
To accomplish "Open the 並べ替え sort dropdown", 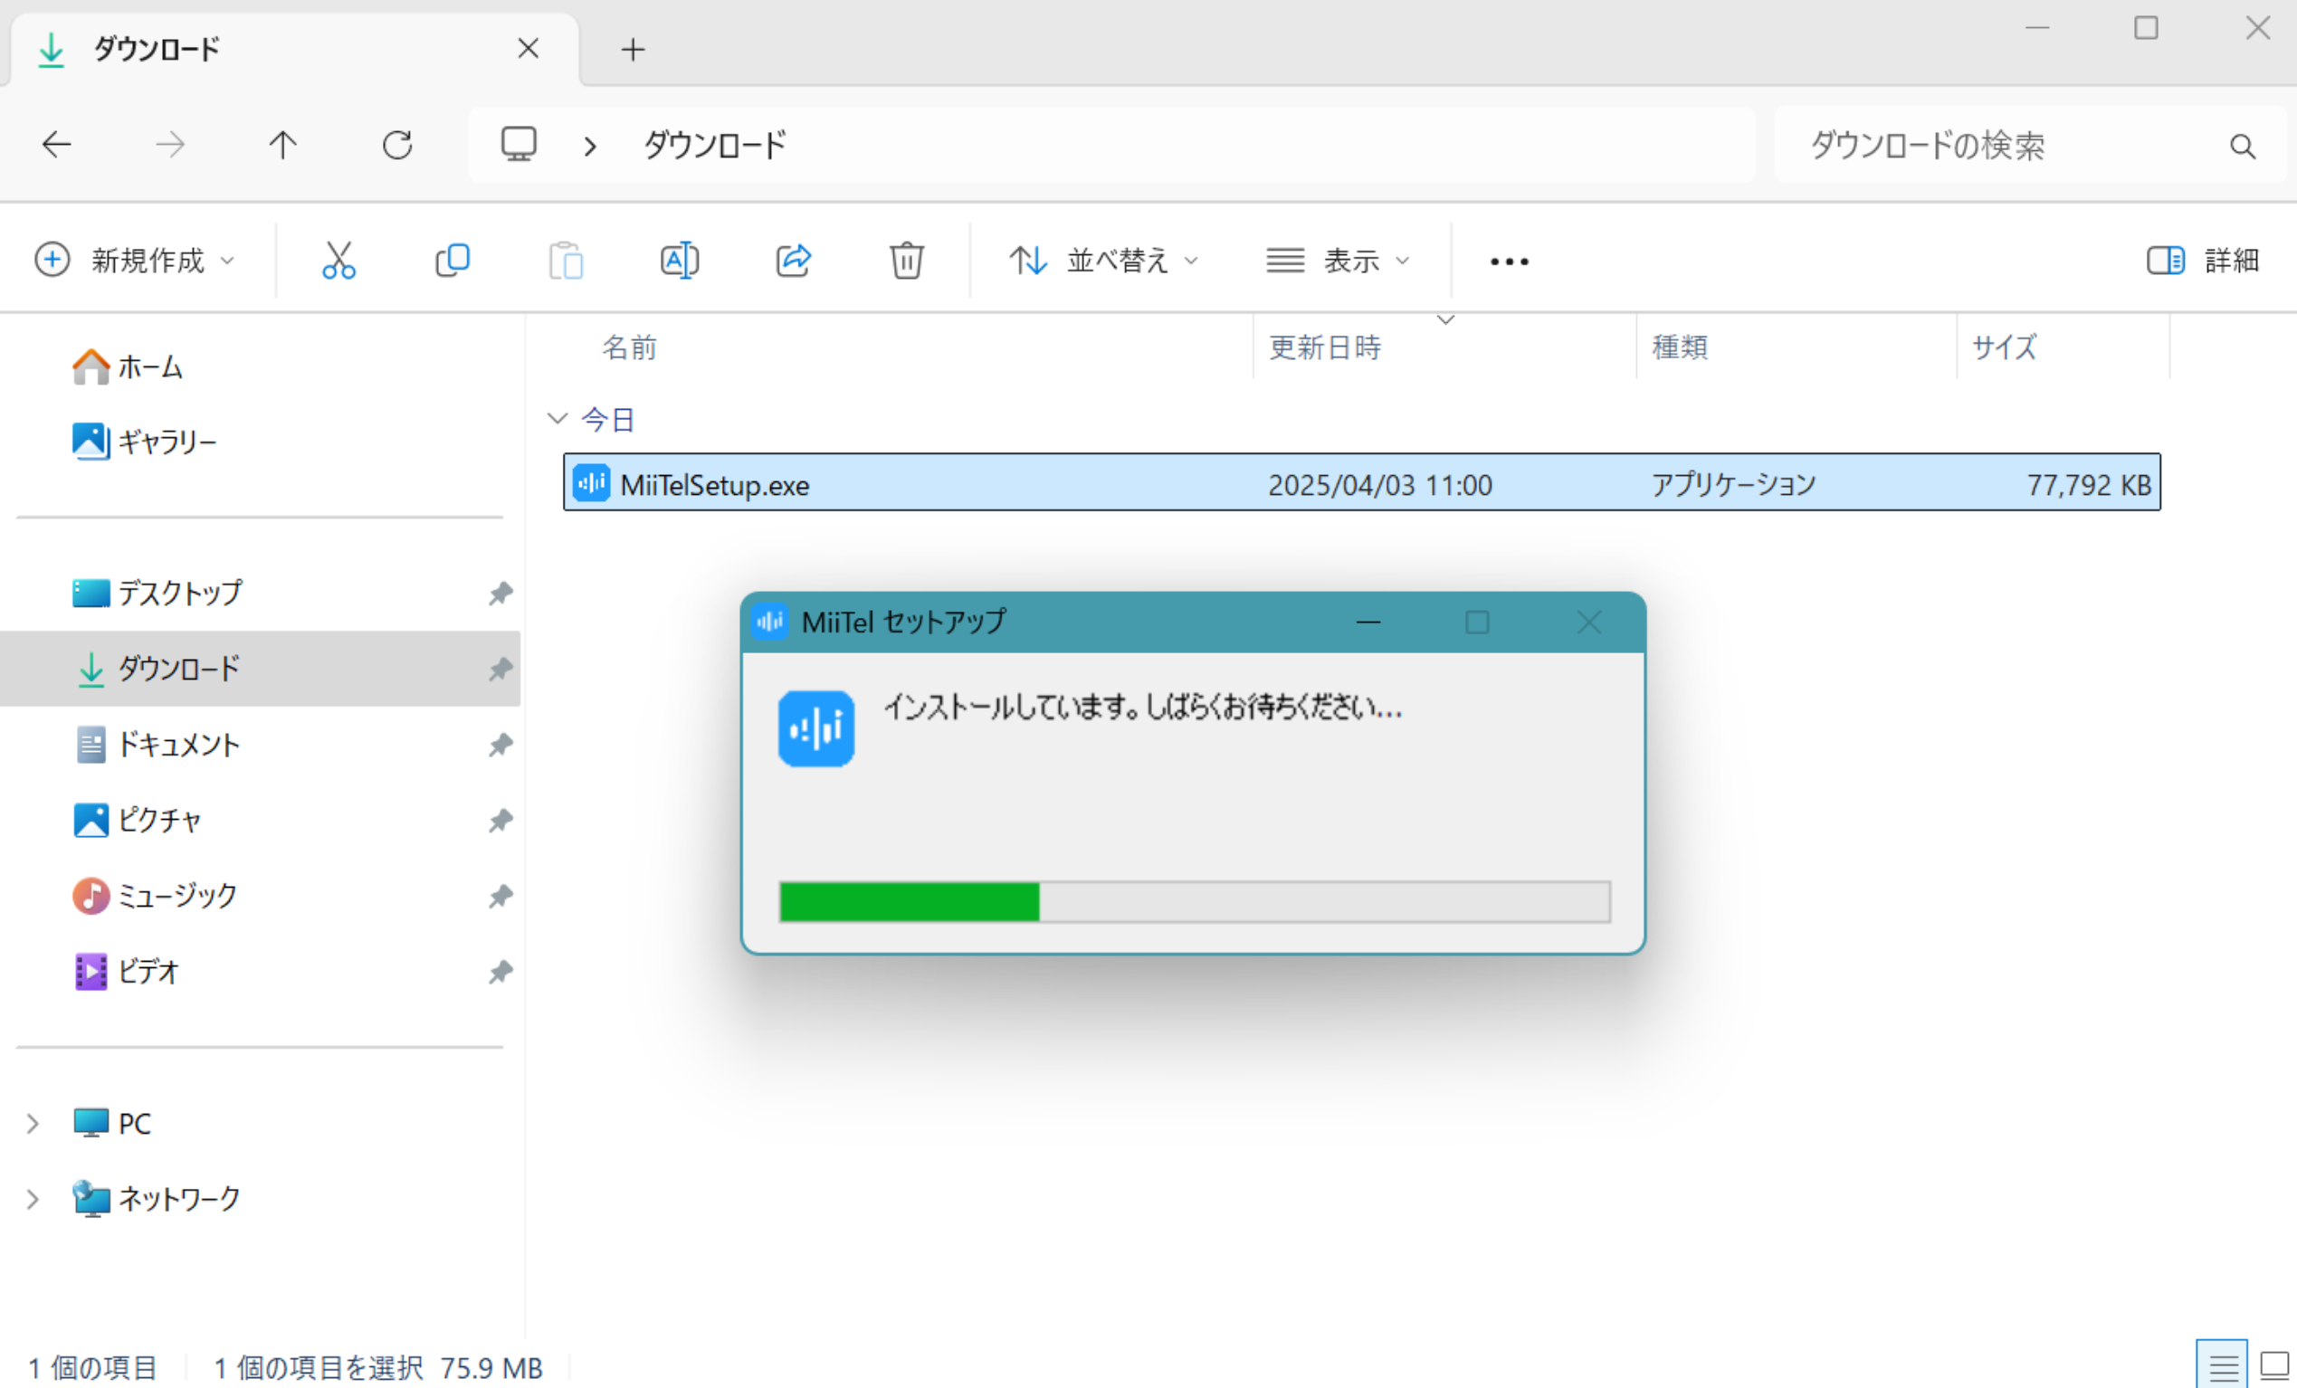I will pyautogui.click(x=1104, y=260).
